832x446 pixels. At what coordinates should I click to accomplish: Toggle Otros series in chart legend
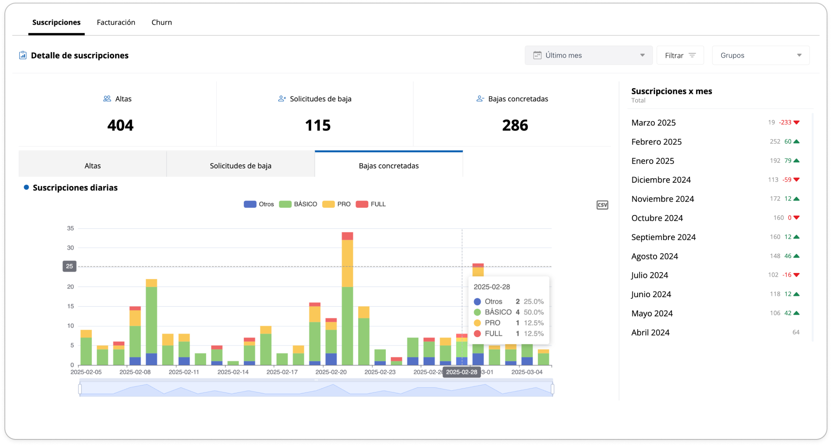(259, 204)
